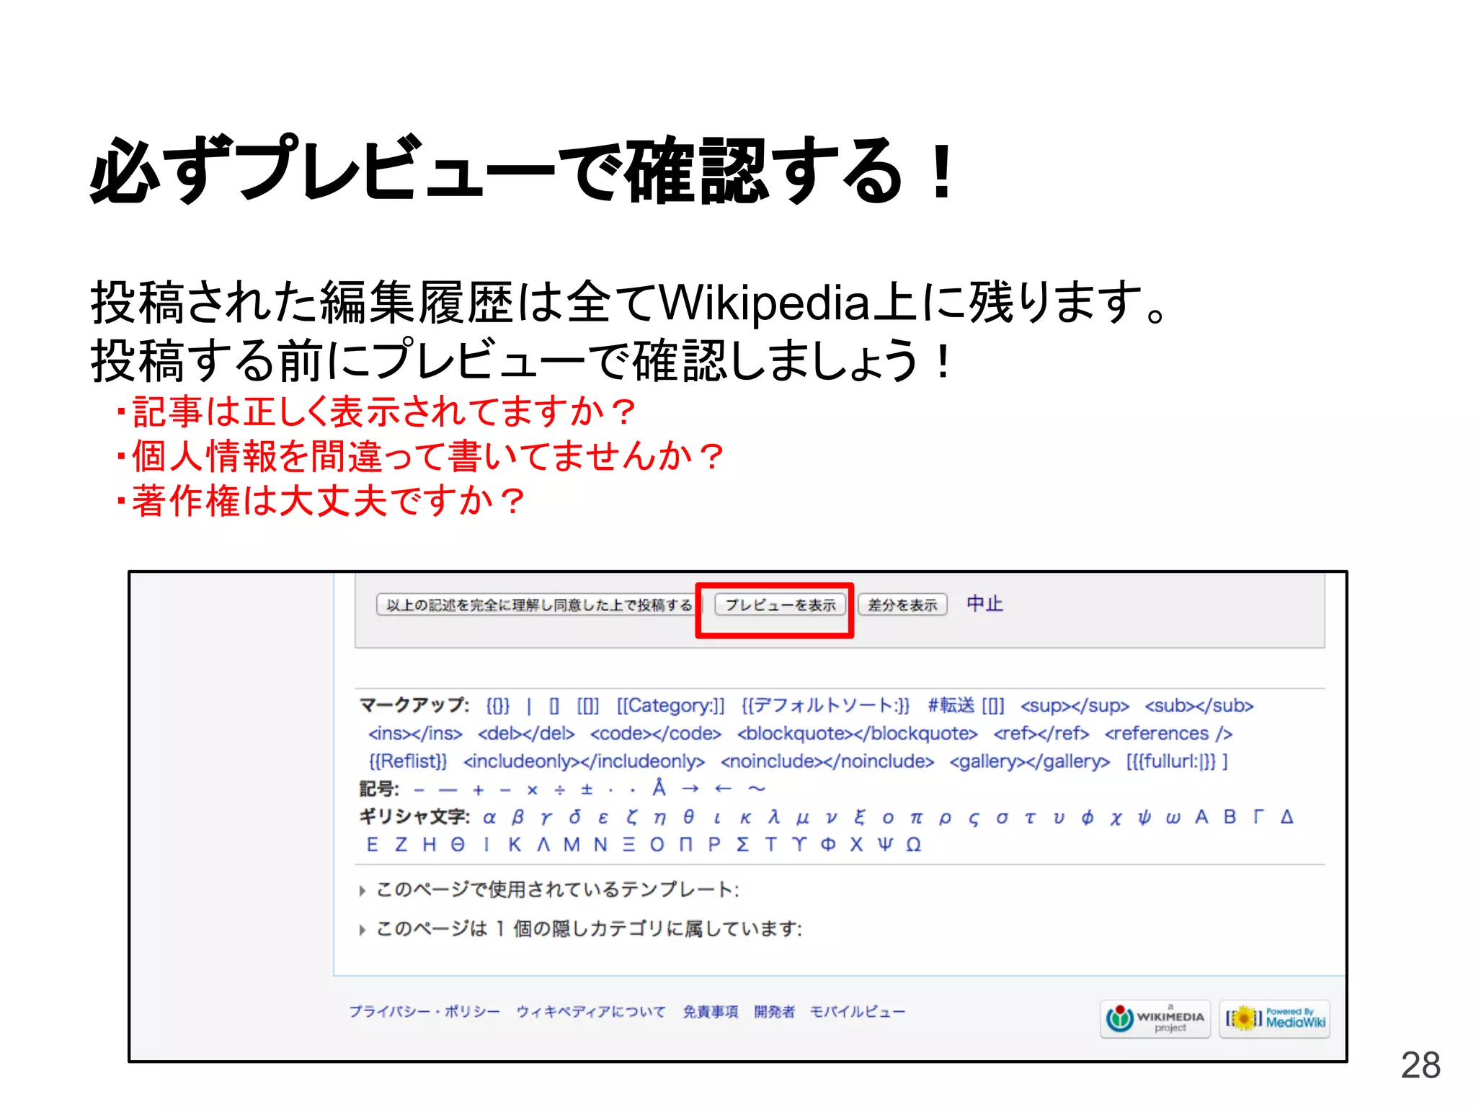Insert the <sup></sup> markup
The height and width of the screenshot is (1107, 1476).
tap(1075, 706)
